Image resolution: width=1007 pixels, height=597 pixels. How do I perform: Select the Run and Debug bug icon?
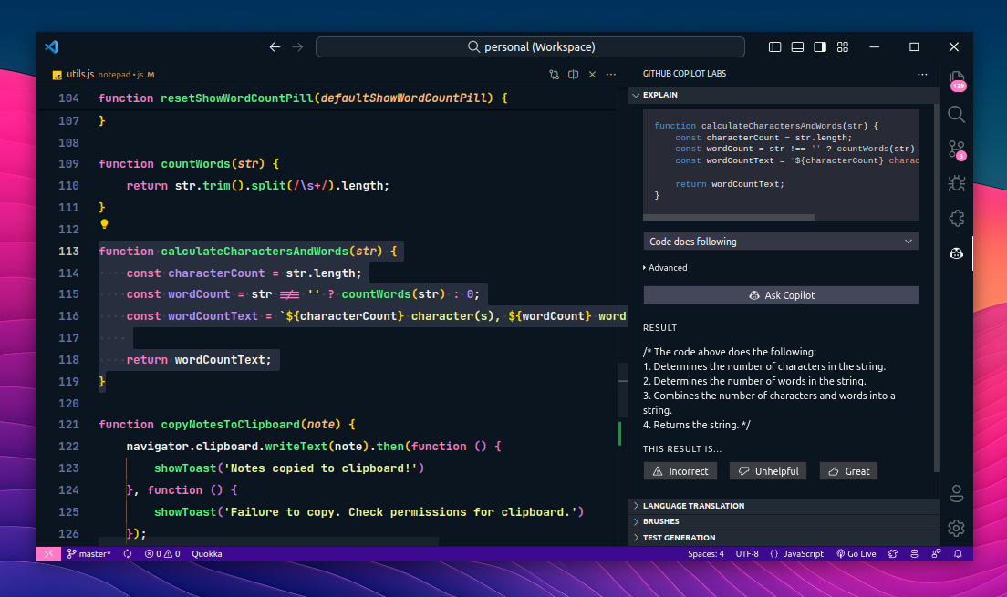956,183
